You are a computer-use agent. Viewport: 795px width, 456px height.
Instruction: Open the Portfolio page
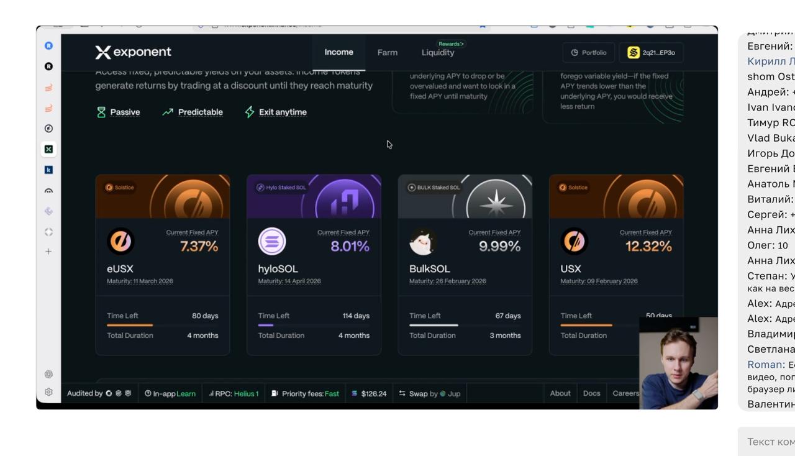(x=588, y=53)
